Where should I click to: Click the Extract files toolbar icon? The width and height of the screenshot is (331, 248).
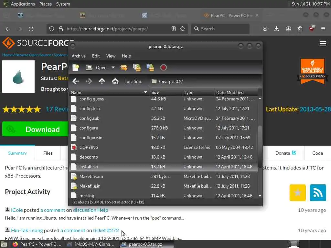pyautogui.click(x=124, y=67)
